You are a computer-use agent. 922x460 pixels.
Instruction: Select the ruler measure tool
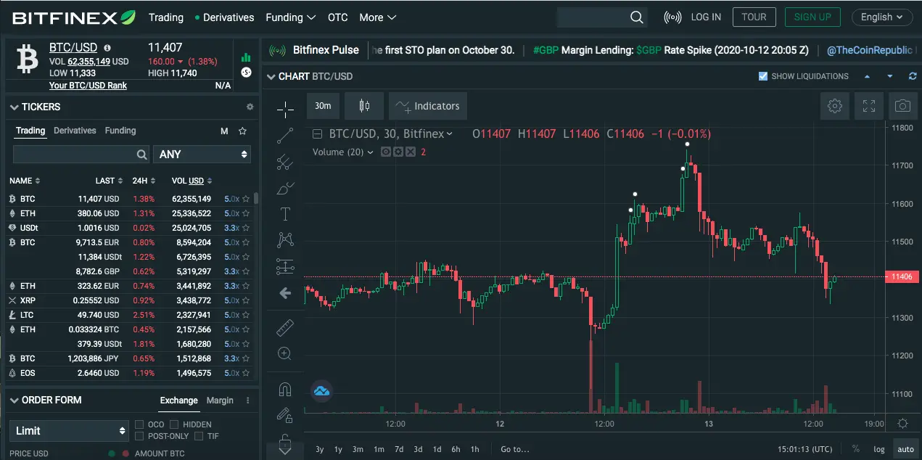[285, 328]
